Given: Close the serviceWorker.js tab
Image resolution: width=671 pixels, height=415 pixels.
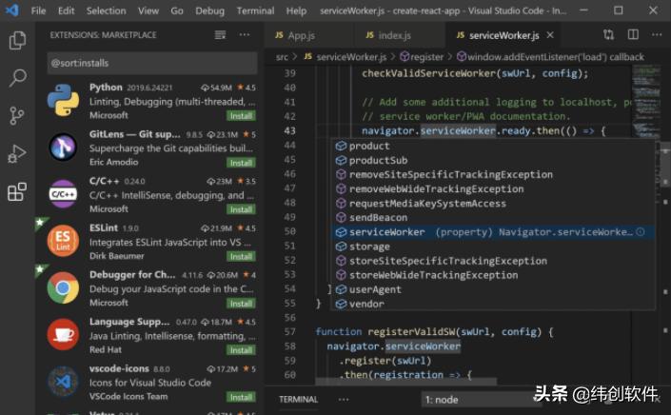Looking at the screenshot, I should tap(550, 35).
